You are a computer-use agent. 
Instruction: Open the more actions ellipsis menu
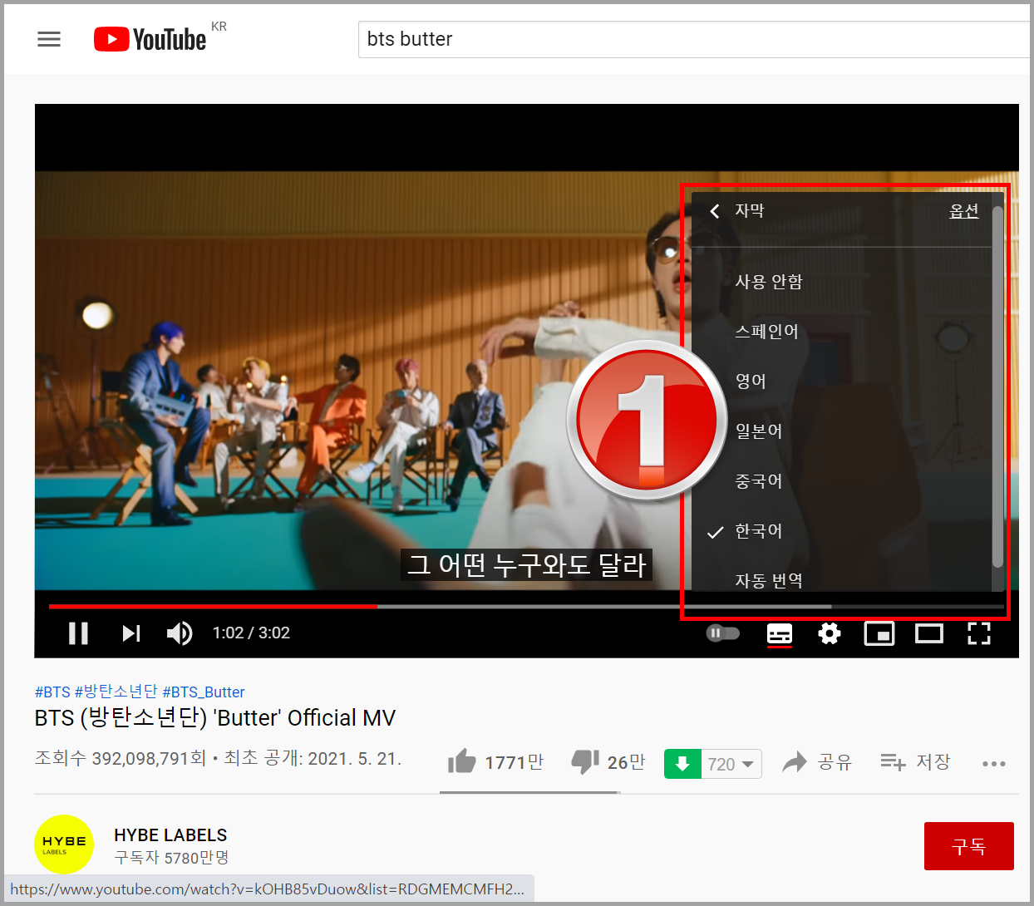tap(994, 763)
